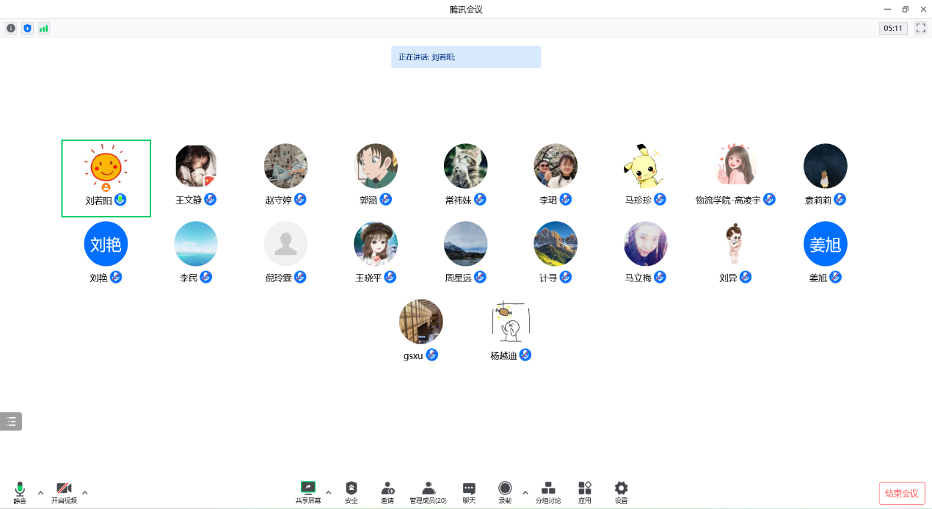932x509 pixels.
Task: Expand audio options arrow beside microphone
Action: pyautogui.click(x=40, y=492)
